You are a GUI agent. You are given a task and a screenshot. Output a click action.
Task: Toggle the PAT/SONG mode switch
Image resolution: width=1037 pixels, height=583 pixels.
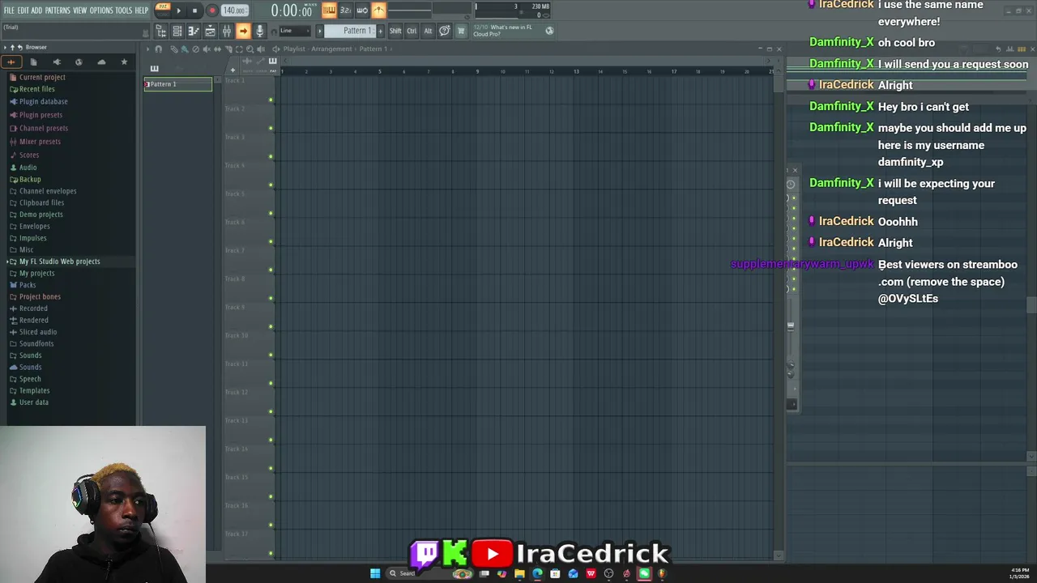[163, 10]
